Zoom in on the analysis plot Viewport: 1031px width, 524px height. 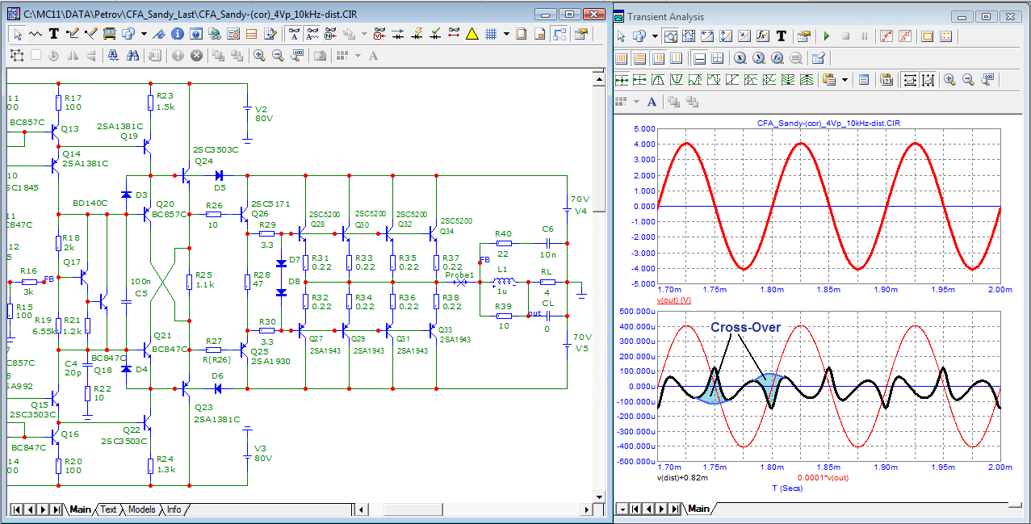coord(949,80)
